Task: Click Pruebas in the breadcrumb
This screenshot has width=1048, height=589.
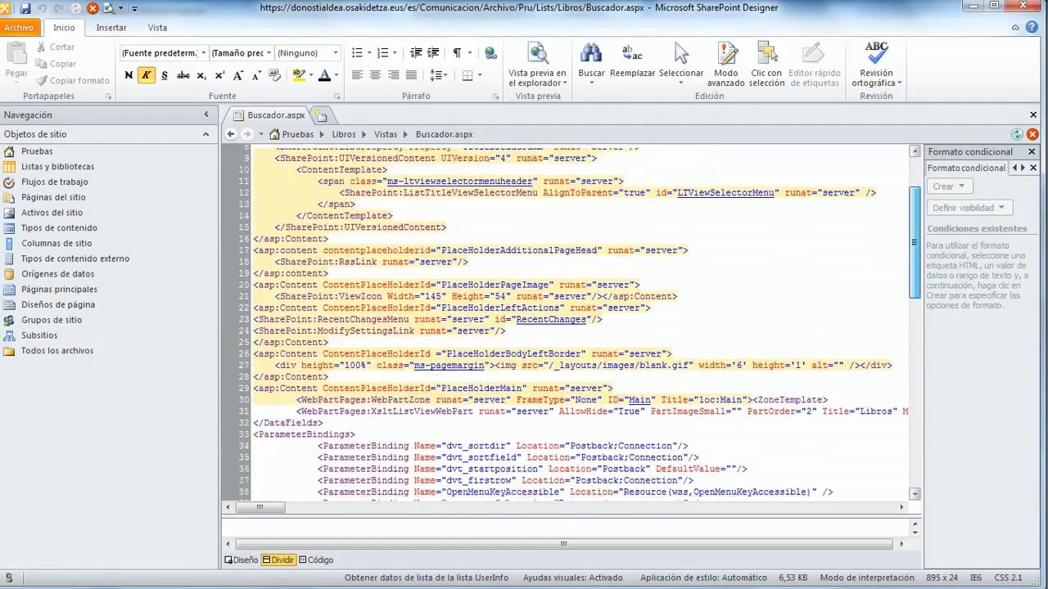Action: pyautogui.click(x=298, y=134)
